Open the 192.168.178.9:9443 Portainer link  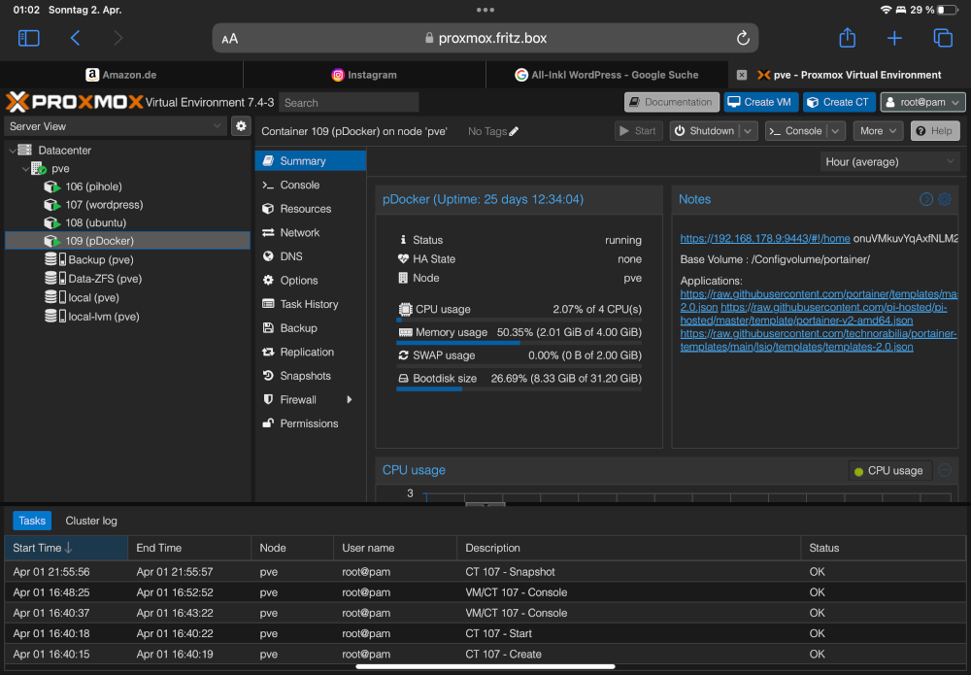(x=765, y=239)
